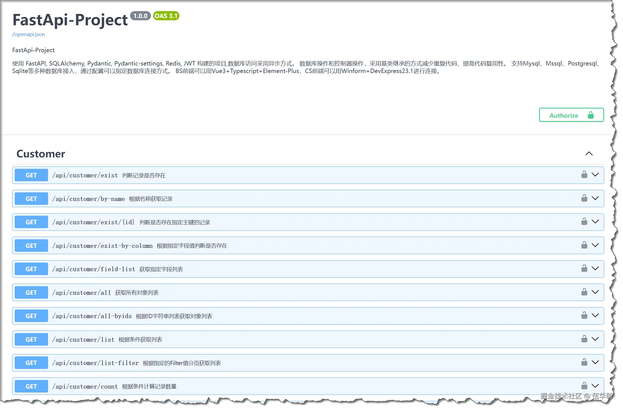Click lock icon on exist-by-column endpoint
This screenshot has height=410, width=623.
click(584, 245)
